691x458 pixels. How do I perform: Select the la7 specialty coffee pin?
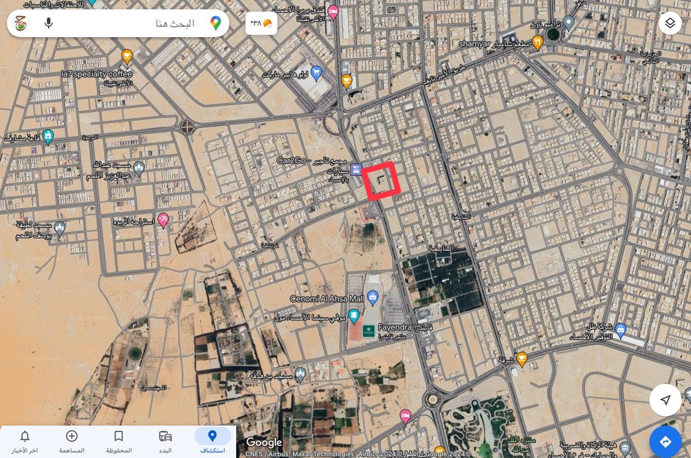point(127,57)
